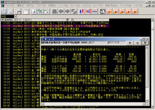Open orange folder number 5
155x110 pixels.
pyautogui.click(x=135, y=11)
